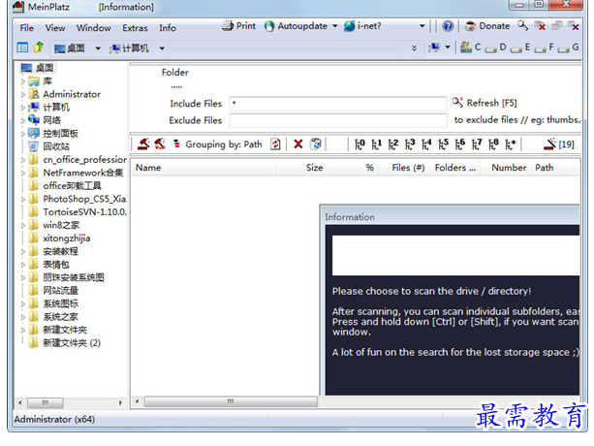Expand the 计算机 tree node
The width and height of the screenshot is (594, 446).
23,108
